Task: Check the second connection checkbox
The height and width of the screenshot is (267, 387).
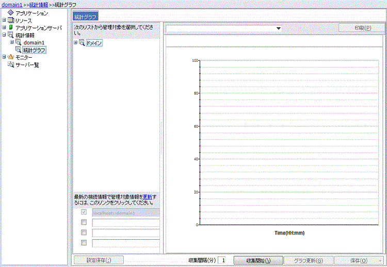Action: coord(84,222)
